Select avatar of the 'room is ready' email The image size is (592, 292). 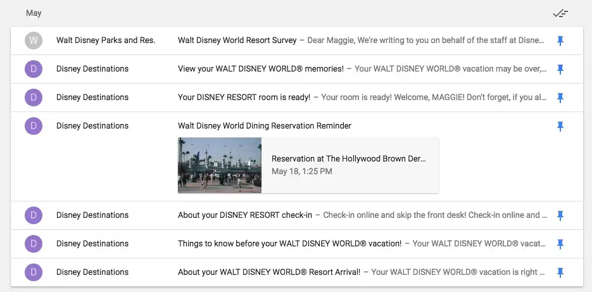point(34,98)
